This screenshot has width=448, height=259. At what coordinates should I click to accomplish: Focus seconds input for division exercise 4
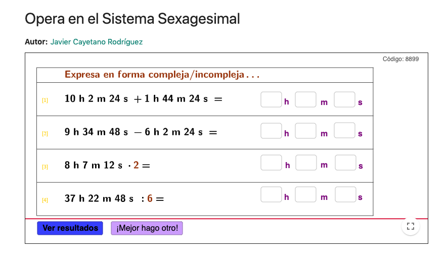[x=345, y=194]
